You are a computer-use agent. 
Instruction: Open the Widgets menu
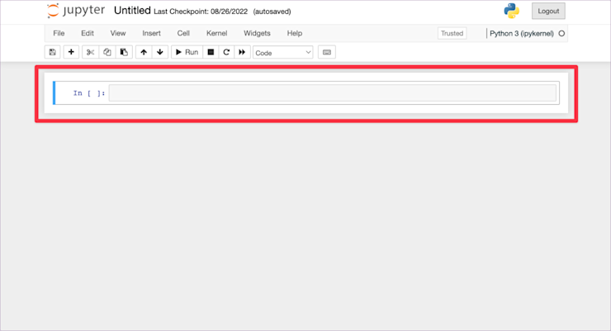tap(257, 34)
